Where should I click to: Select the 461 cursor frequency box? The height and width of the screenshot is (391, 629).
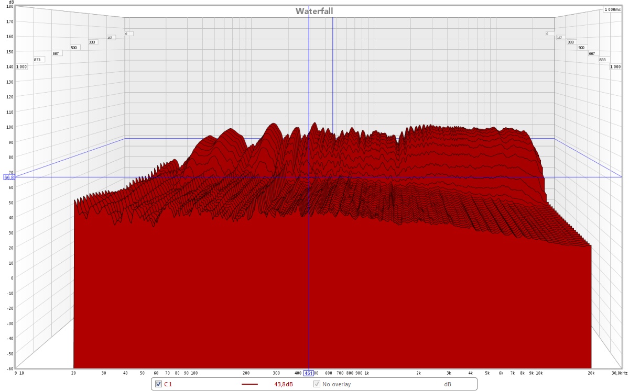point(309,373)
